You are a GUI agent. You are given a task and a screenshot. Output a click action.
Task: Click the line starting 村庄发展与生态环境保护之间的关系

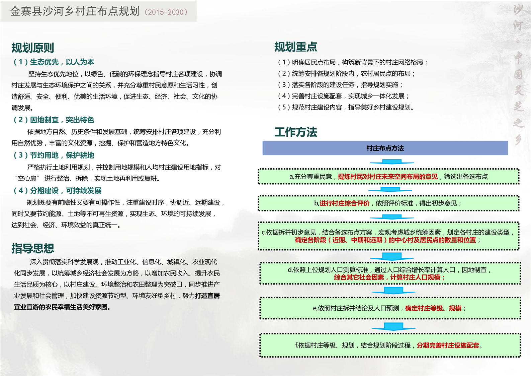114,85
